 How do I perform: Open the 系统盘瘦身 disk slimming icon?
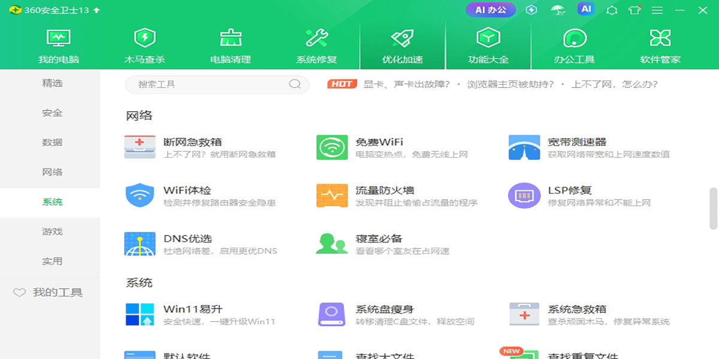[x=332, y=315]
